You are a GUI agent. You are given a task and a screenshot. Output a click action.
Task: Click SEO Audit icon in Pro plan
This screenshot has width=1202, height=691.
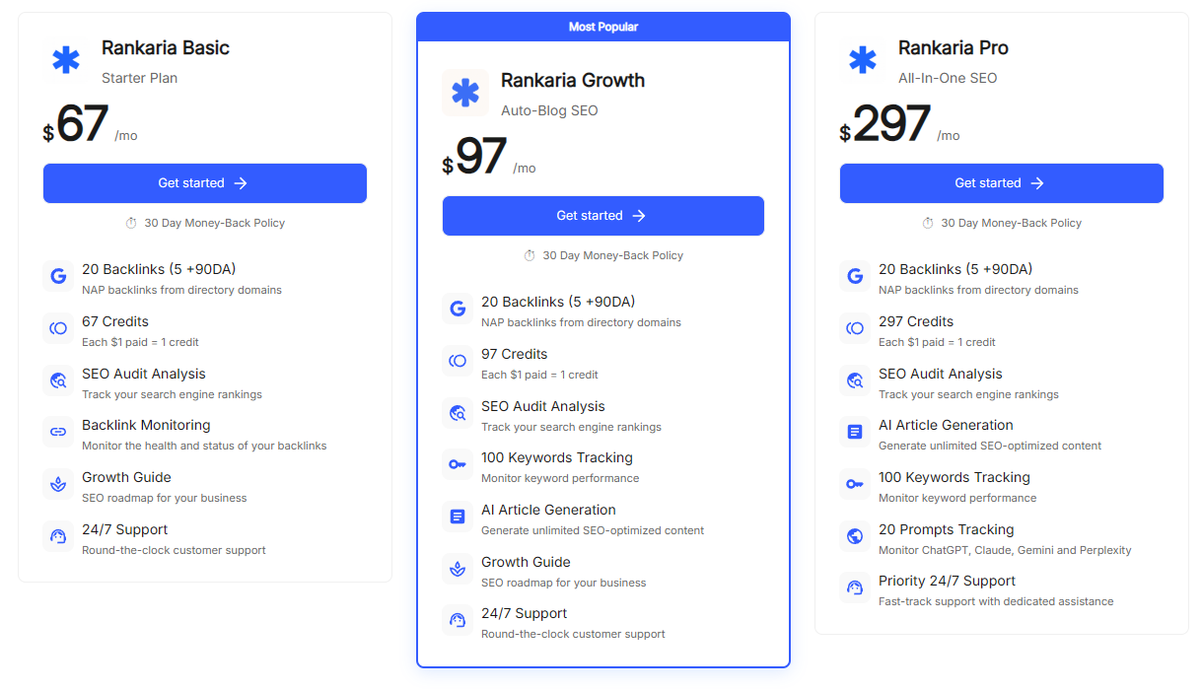point(855,380)
